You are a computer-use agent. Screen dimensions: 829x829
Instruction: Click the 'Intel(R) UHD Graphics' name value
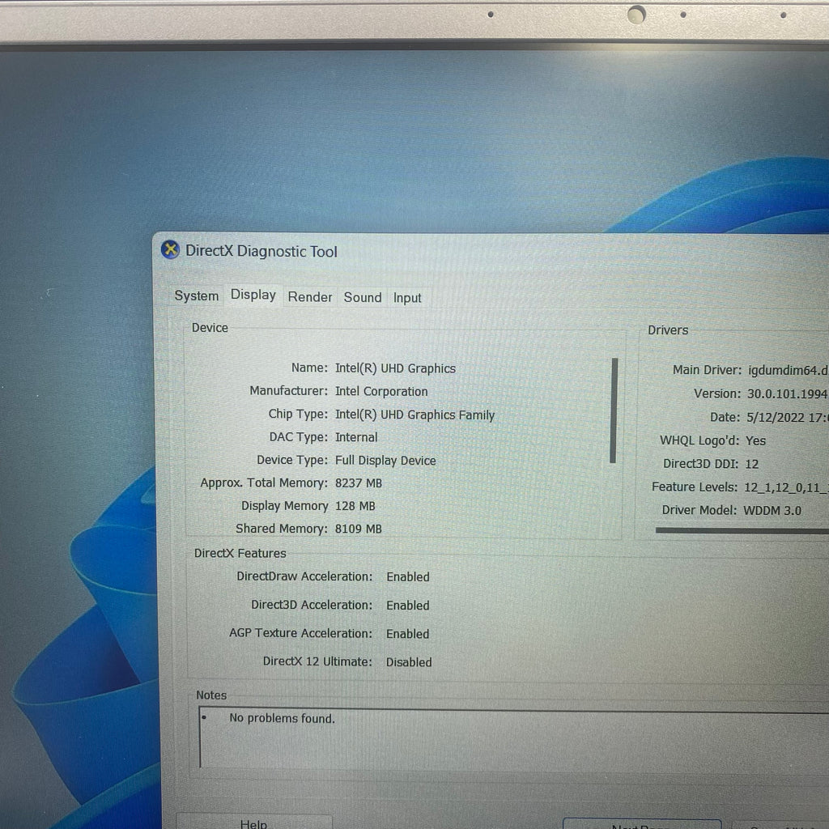[395, 368]
